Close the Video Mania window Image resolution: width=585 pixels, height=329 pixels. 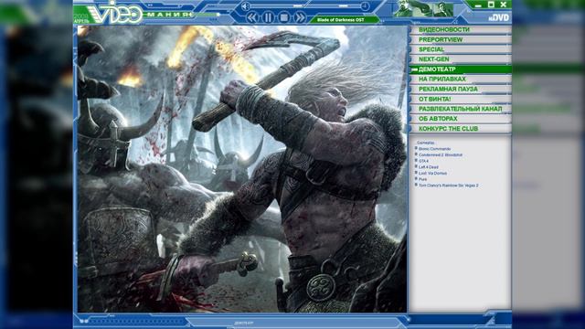click(x=504, y=5)
